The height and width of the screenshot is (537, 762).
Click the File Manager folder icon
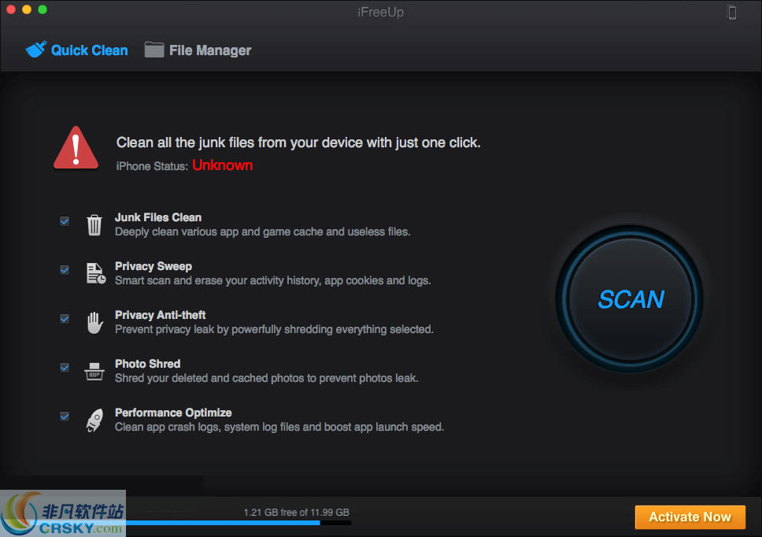point(154,50)
